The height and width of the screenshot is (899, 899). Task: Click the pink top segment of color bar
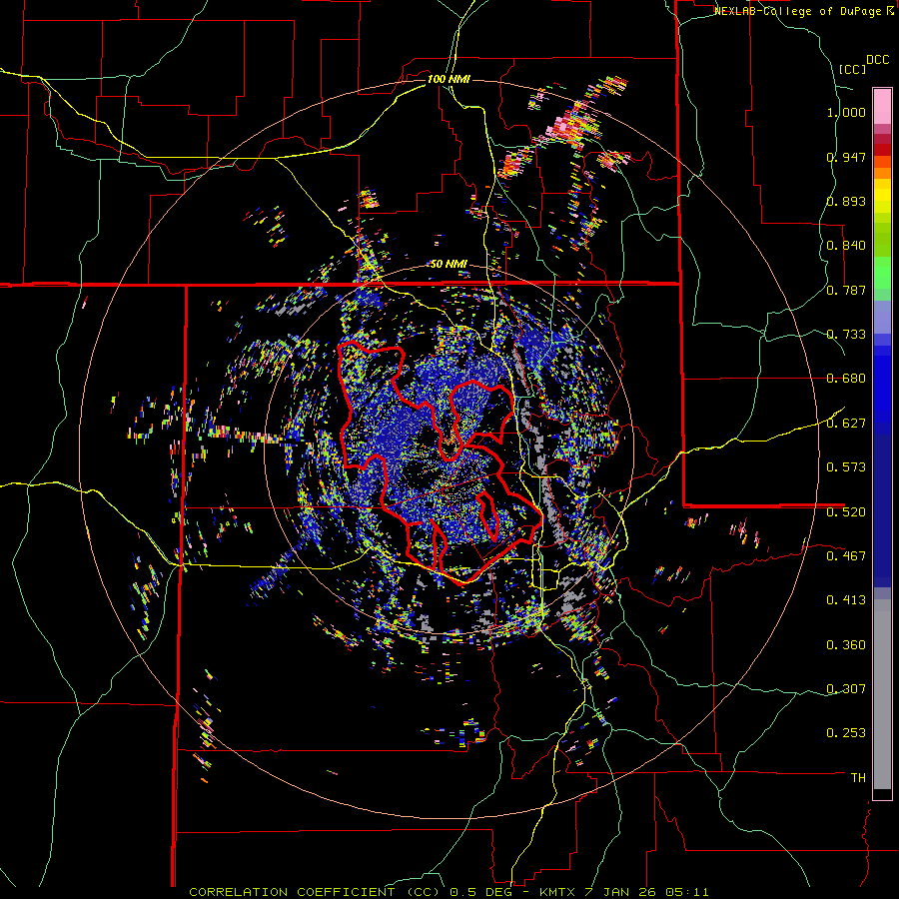(x=882, y=106)
